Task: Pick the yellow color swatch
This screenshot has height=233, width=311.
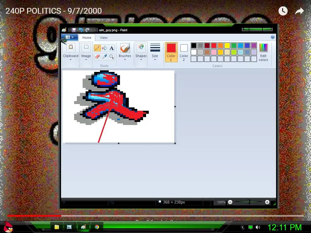Action: [227, 46]
